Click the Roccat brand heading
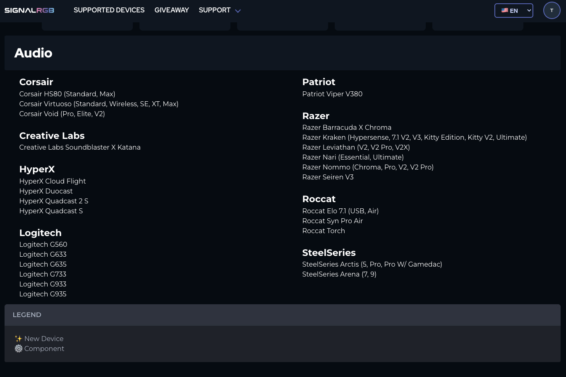The width and height of the screenshot is (566, 377). (x=319, y=199)
